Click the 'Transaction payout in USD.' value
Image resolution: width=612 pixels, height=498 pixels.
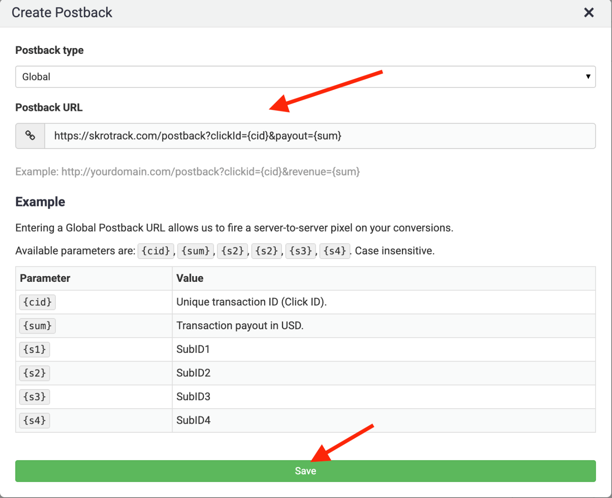point(240,326)
